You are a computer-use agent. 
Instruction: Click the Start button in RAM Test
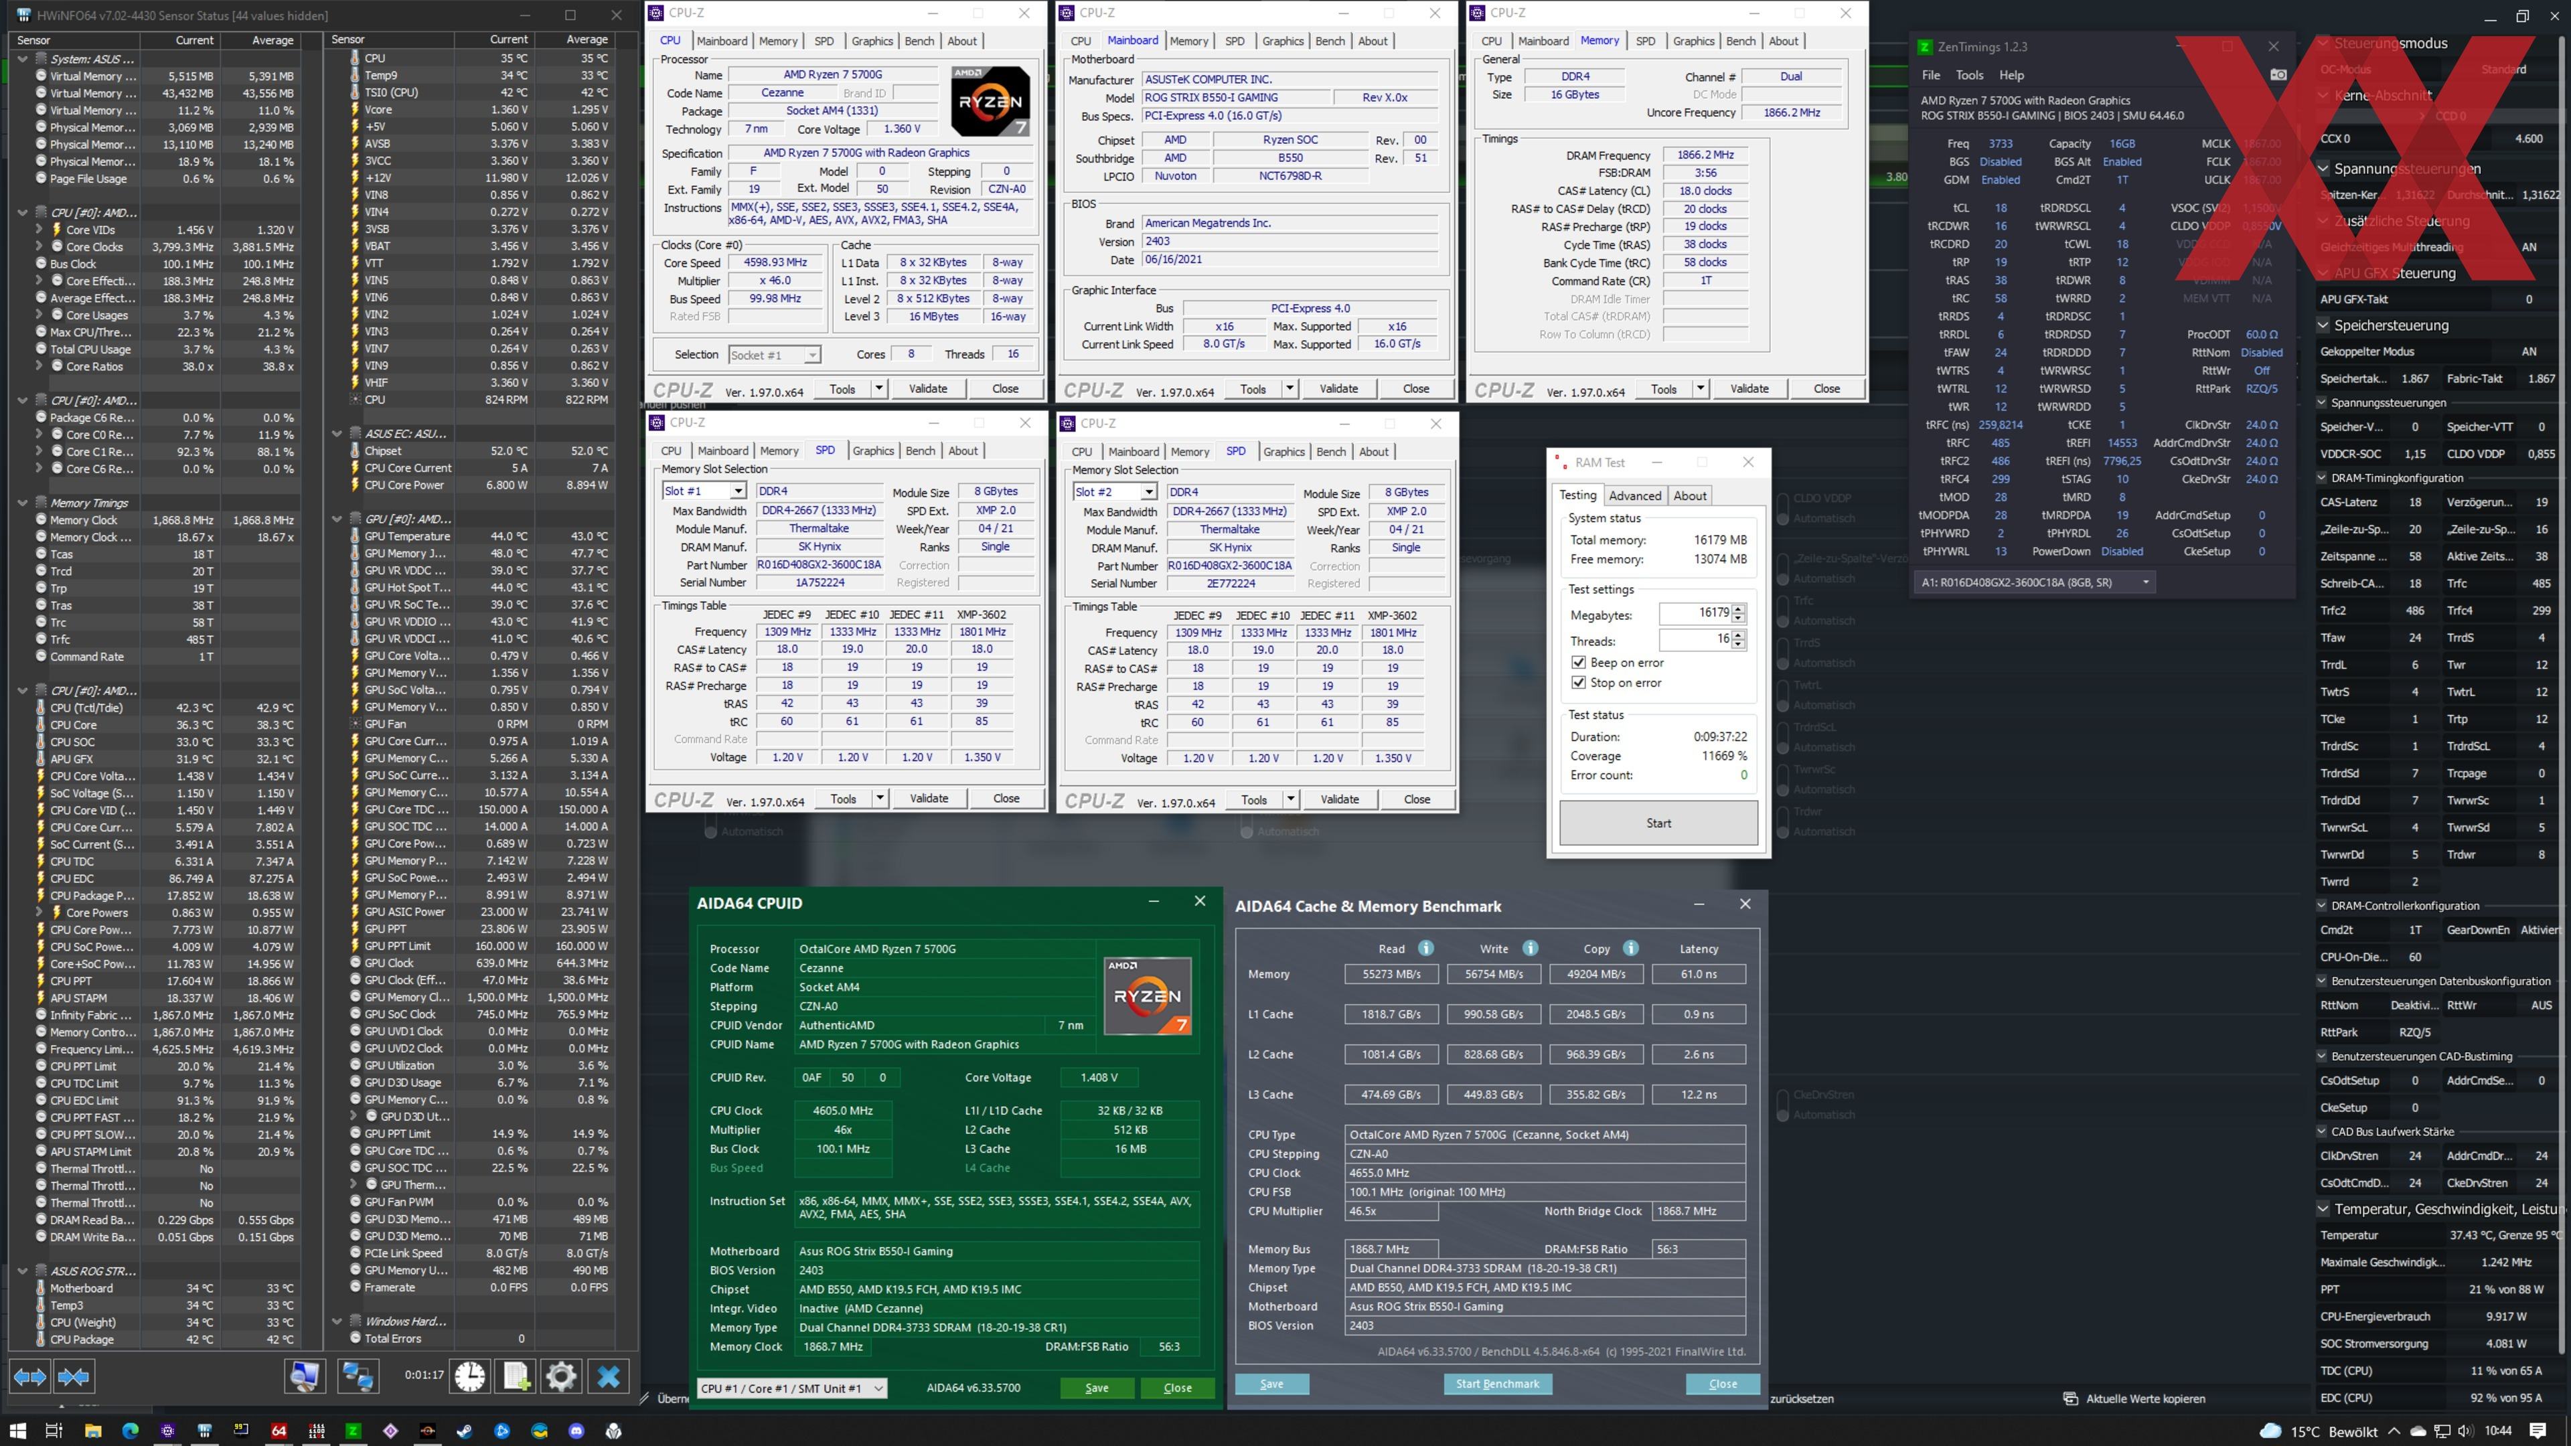pos(1658,823)
